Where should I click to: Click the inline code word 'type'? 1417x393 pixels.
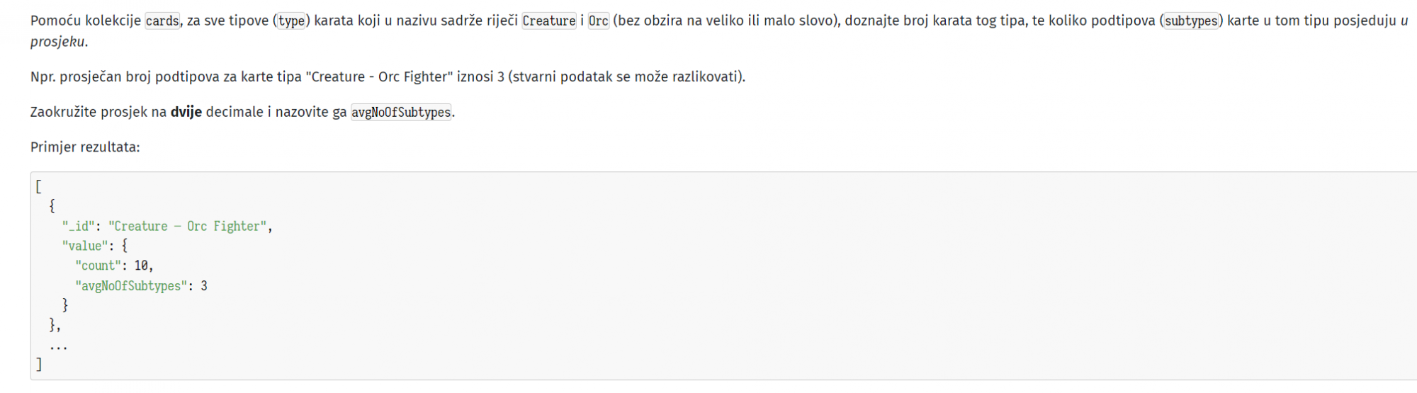[x=291, y=21]
